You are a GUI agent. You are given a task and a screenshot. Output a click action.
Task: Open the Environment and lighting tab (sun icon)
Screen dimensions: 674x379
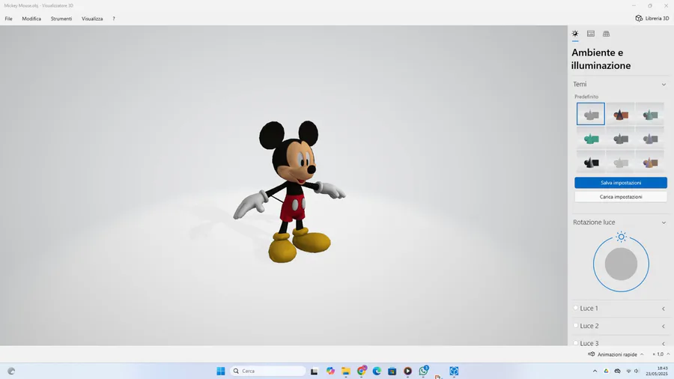pos(575,34)
